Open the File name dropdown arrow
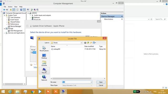This screenshot has width=168, height=94. point(91,82)
